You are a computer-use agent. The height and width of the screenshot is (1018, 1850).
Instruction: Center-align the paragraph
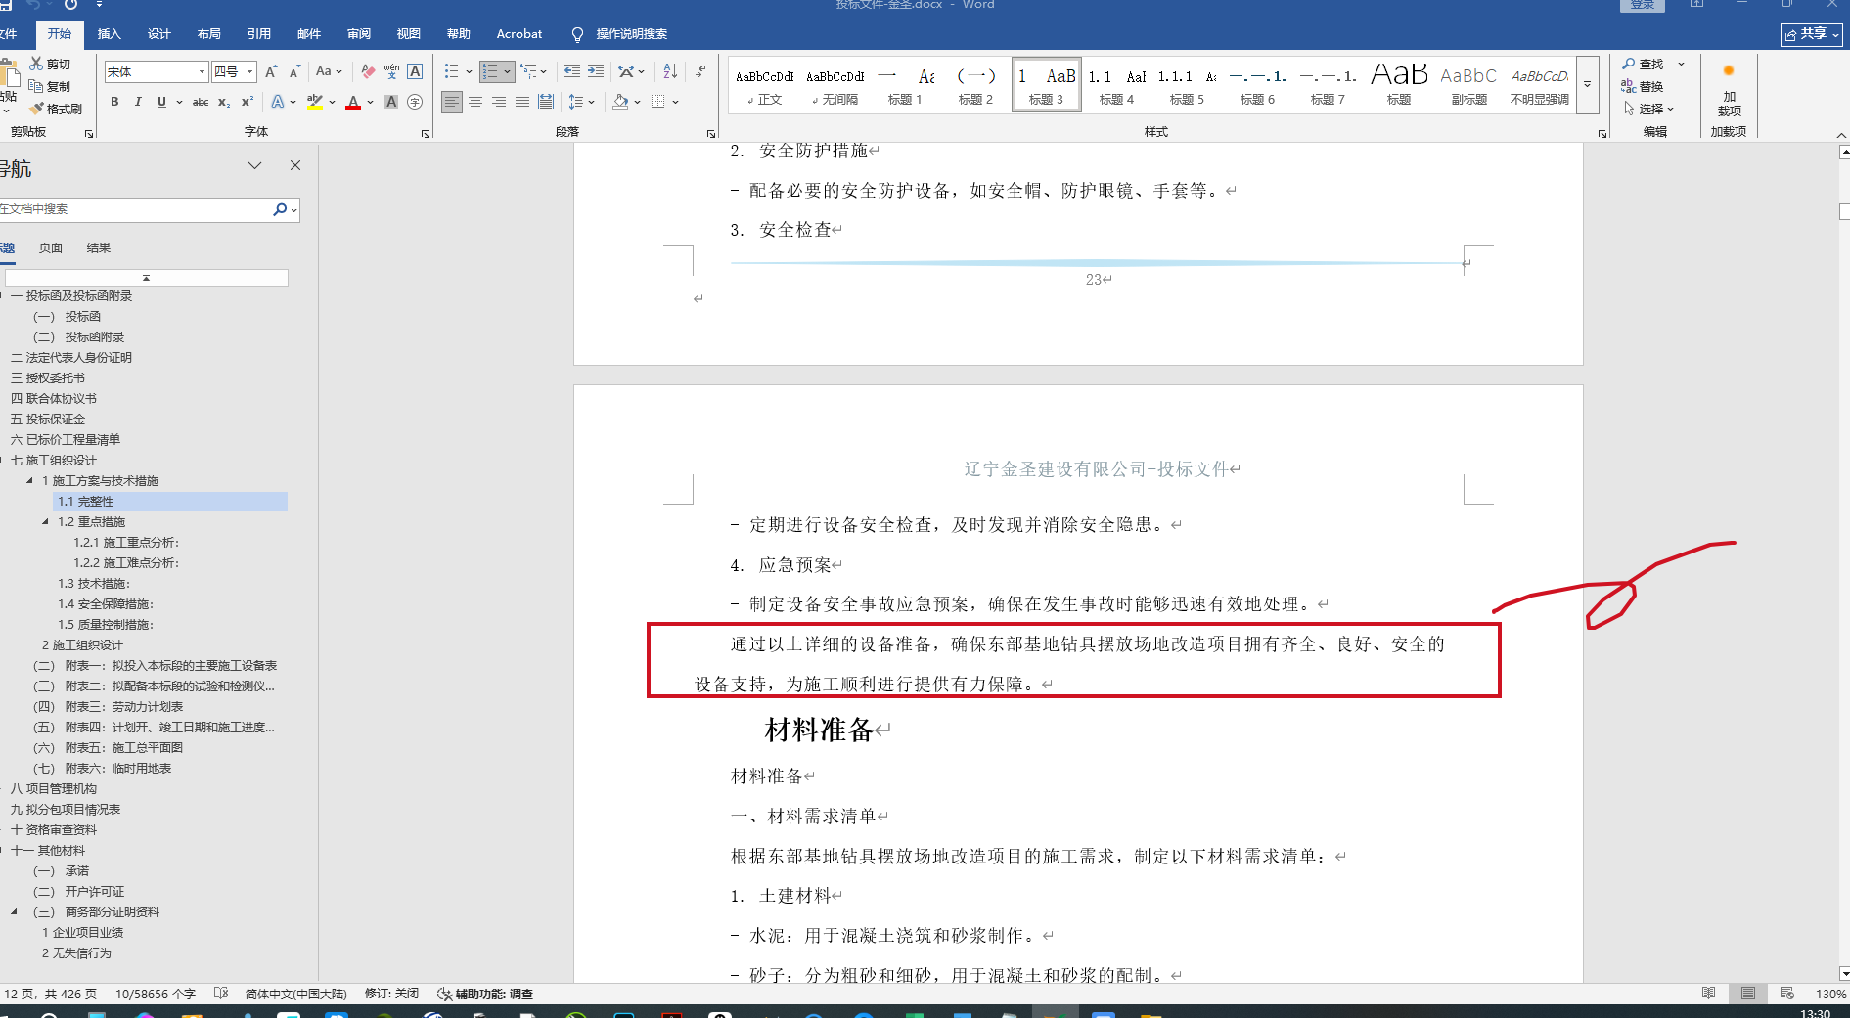pos(475,102)
